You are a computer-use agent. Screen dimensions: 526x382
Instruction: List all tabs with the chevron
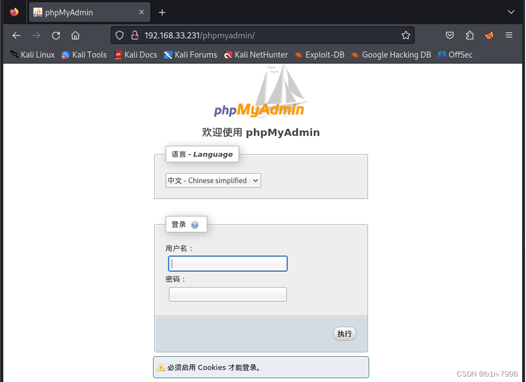[x=511, y=13]
